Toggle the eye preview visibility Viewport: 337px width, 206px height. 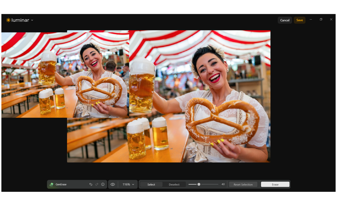(113, 184)
